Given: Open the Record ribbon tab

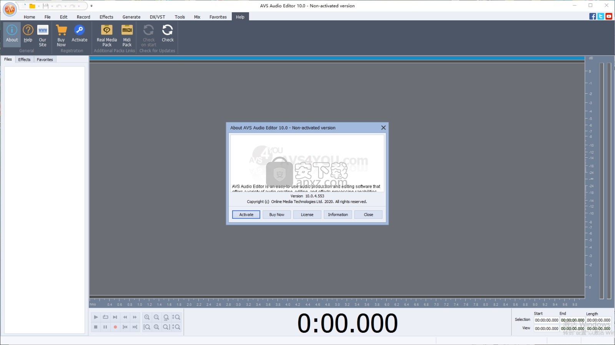Looking at the screenshot, I should tap(83, 17).
